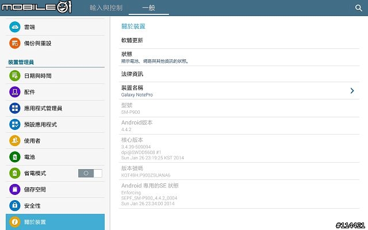Click the 關於裝置 info icon
Viewport: 368px width, 230px height.
tap(15, 222)
